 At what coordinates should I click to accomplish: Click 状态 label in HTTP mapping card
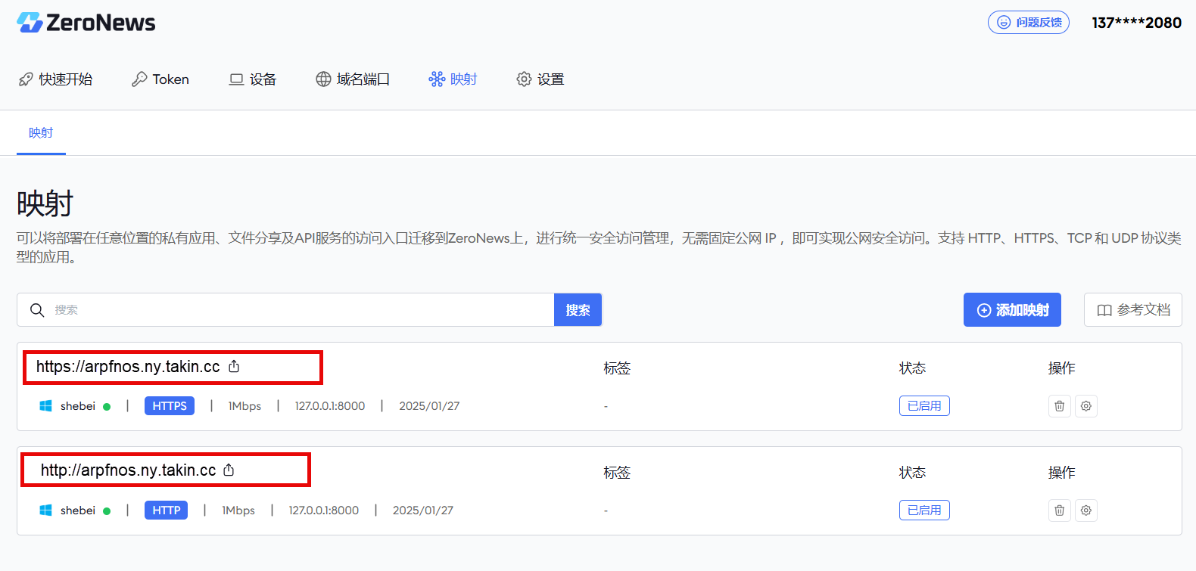click(912, 473)
